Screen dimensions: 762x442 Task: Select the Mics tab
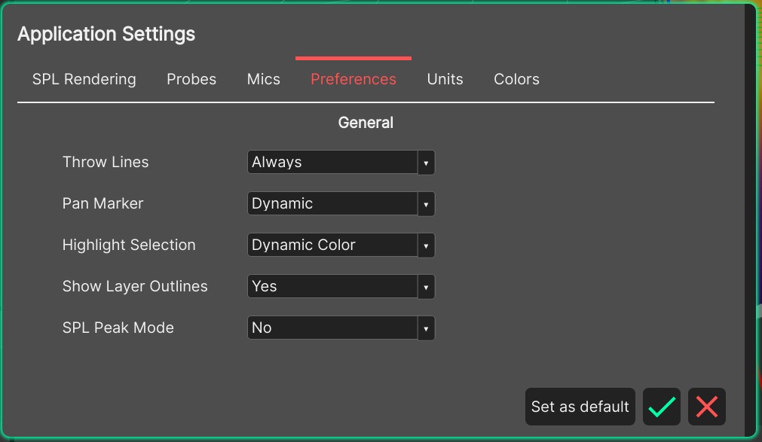coord(263,79)
